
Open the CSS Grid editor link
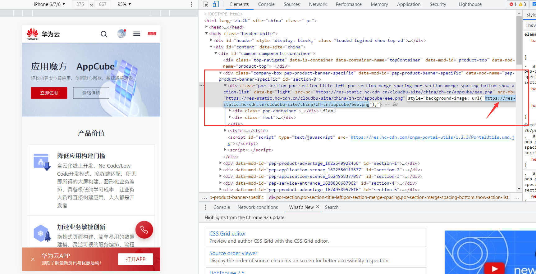click(228, 234)
